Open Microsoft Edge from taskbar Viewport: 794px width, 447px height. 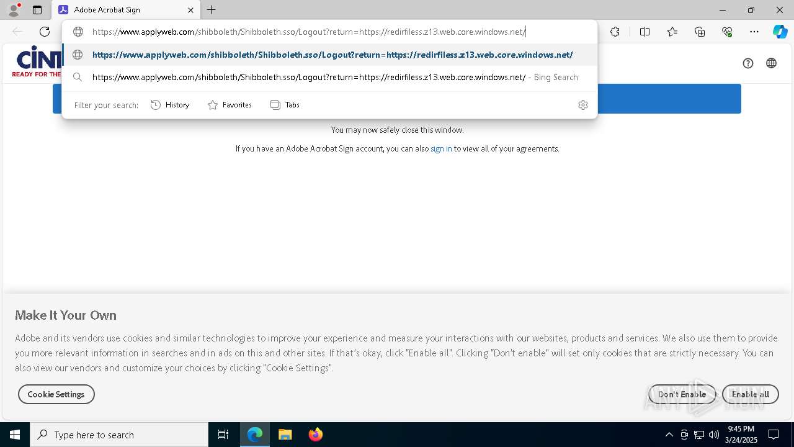point(255,435)
